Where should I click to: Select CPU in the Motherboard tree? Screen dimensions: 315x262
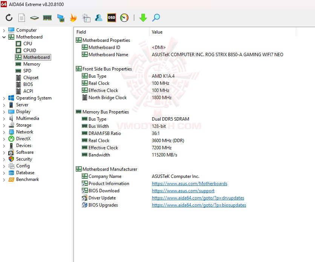(28, 44)
